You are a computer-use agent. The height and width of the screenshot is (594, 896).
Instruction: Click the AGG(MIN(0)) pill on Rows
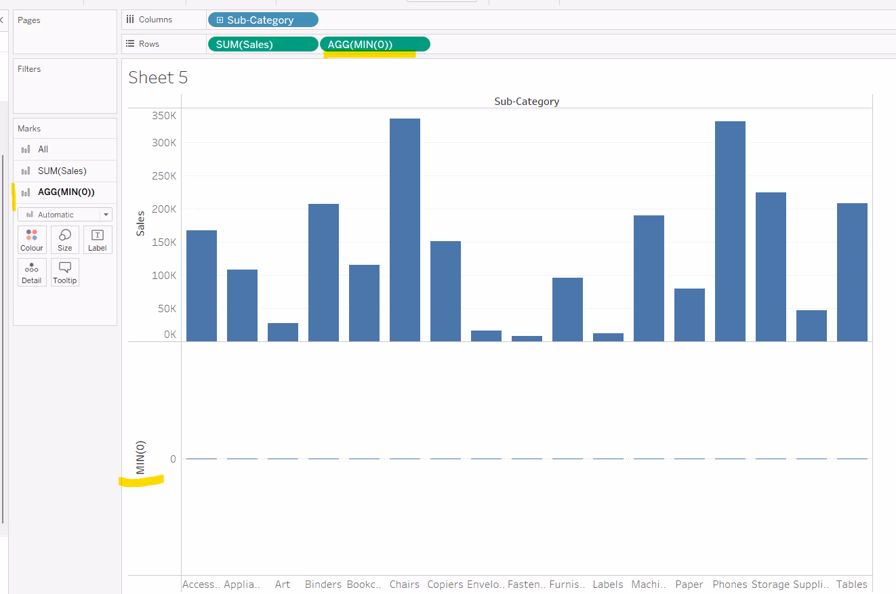point(375,44)
